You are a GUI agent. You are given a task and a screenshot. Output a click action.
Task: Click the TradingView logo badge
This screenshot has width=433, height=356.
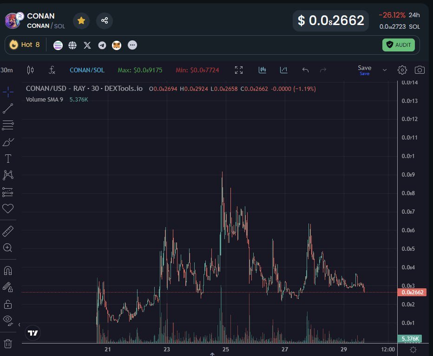pyautogui.click(x=33, y=333)
